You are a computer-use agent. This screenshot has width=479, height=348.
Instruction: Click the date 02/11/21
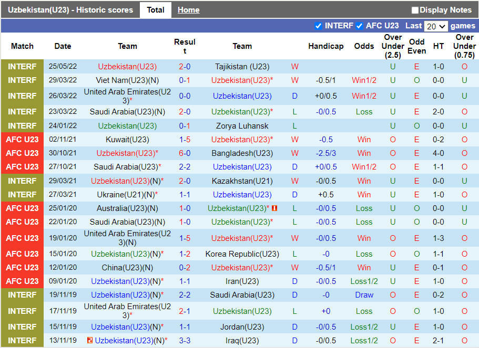(63, 140)
